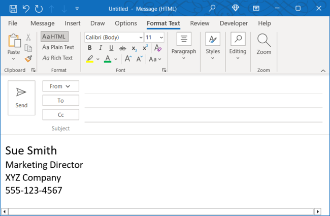Click the Cc recipients button
The width and height of the screenshot is (330, 216).
(60, 115)
